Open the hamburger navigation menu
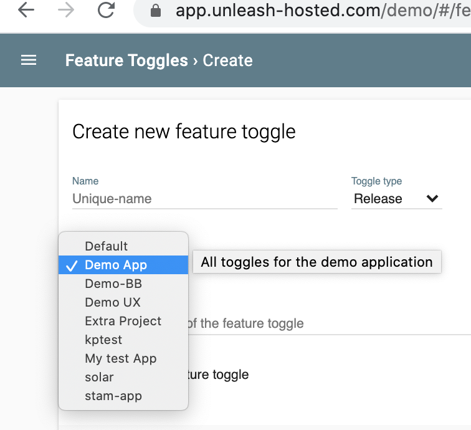This screenshot has width=471, height=430. coord(29,60)
